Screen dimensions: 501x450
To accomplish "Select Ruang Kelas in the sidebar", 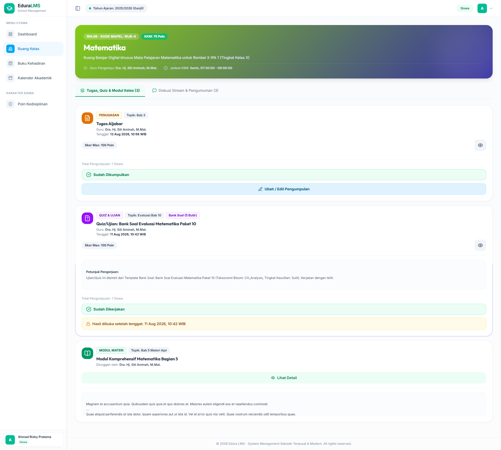I will (33, 49).
